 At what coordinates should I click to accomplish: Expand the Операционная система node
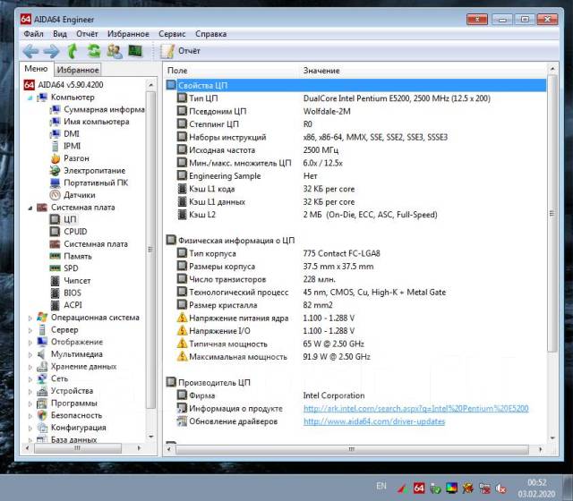click(30, 317)
